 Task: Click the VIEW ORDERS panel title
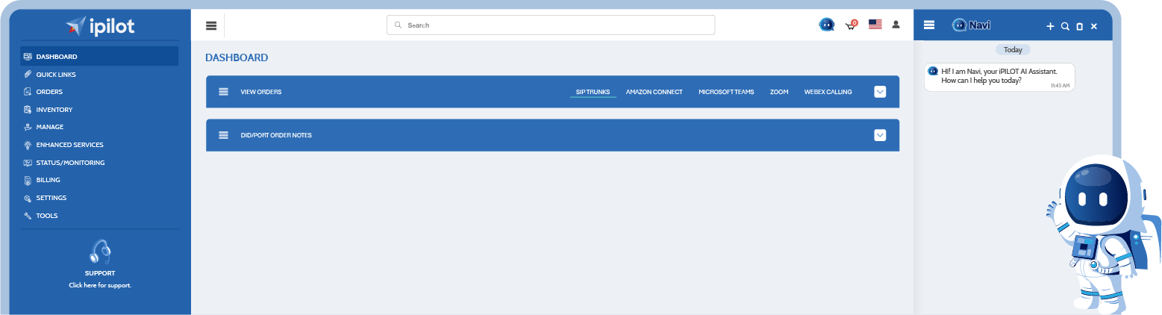coord(261,92)
